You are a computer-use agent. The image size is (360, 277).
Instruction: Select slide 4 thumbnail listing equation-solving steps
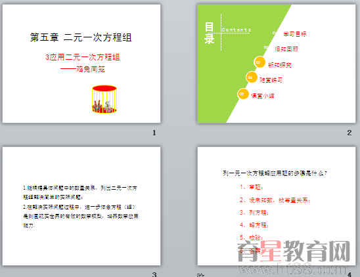pyautogui.click(x=277, y=206)
